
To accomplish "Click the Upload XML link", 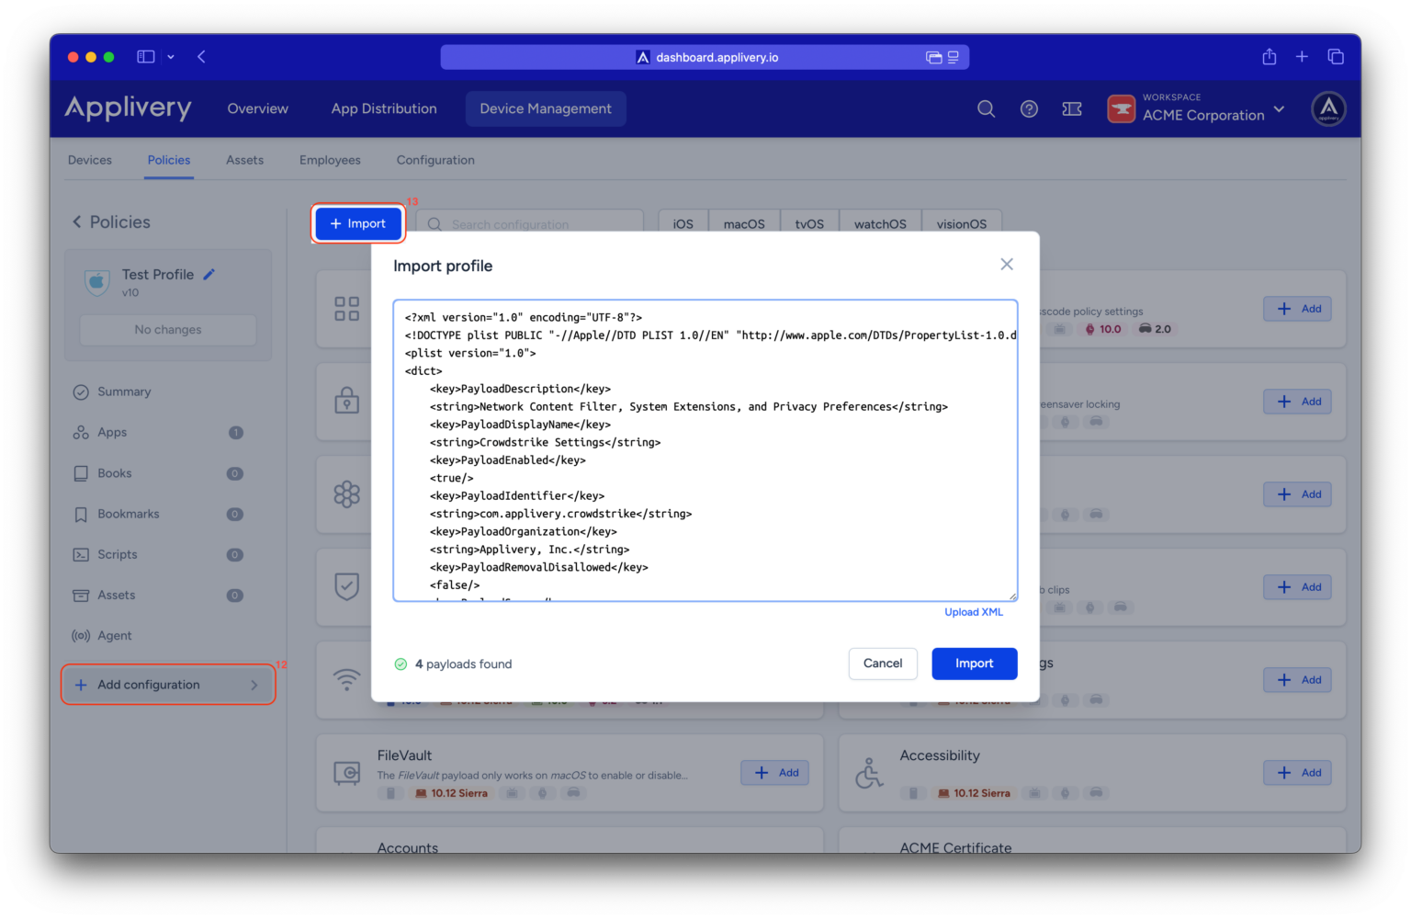I will (x=973, y=611).
